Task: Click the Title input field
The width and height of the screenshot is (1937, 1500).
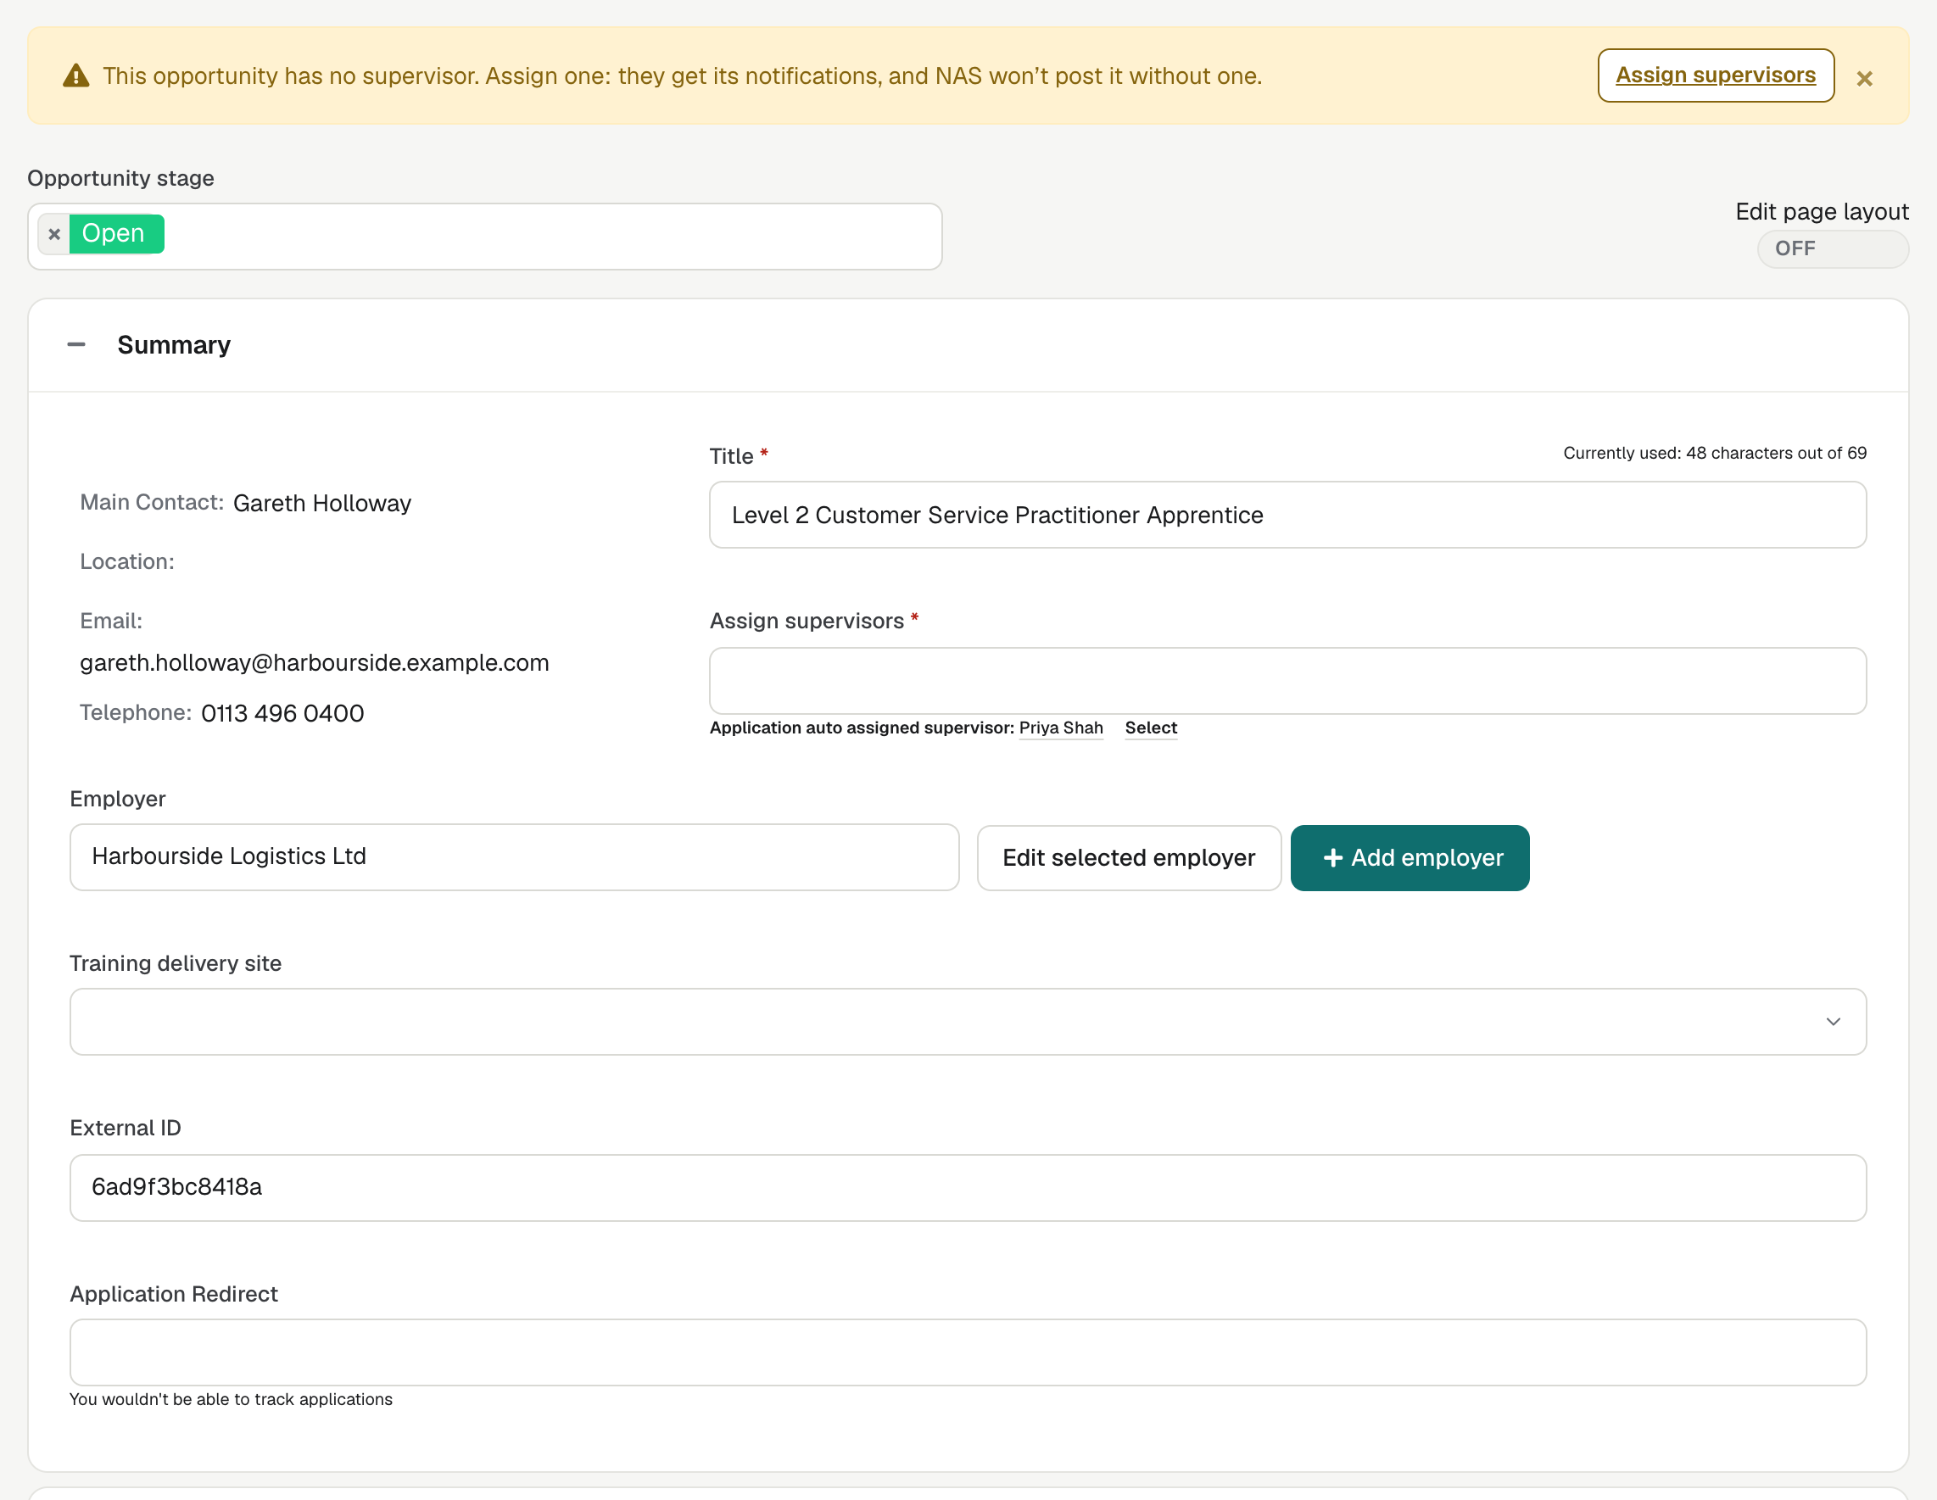Action: pyautogui.click(x=1287, y=515)
